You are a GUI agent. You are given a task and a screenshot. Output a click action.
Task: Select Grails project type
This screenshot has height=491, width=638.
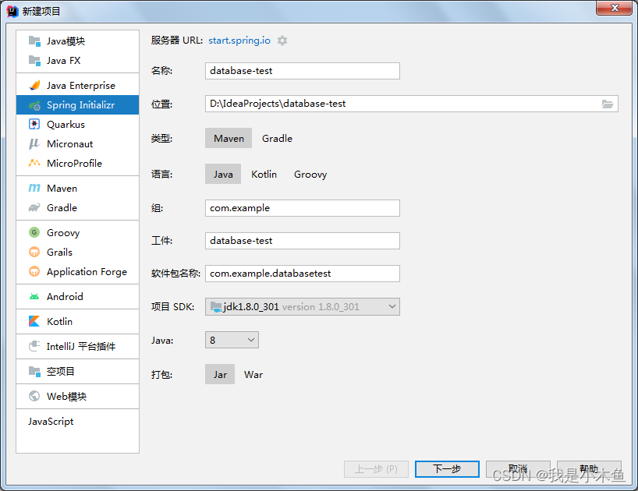pos(78,252)
